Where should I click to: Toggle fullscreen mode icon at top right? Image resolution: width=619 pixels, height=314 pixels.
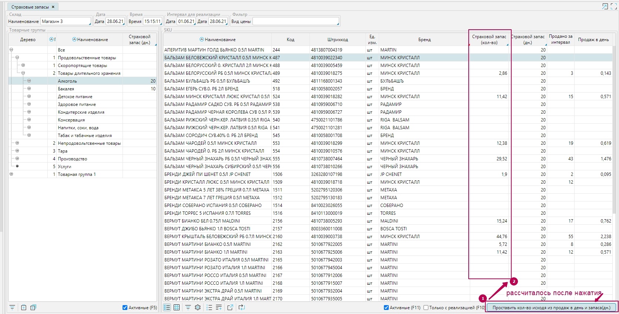click(x=613, y=6)
